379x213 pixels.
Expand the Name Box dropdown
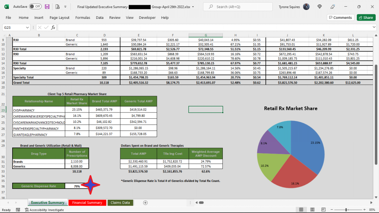pos(28,27)
